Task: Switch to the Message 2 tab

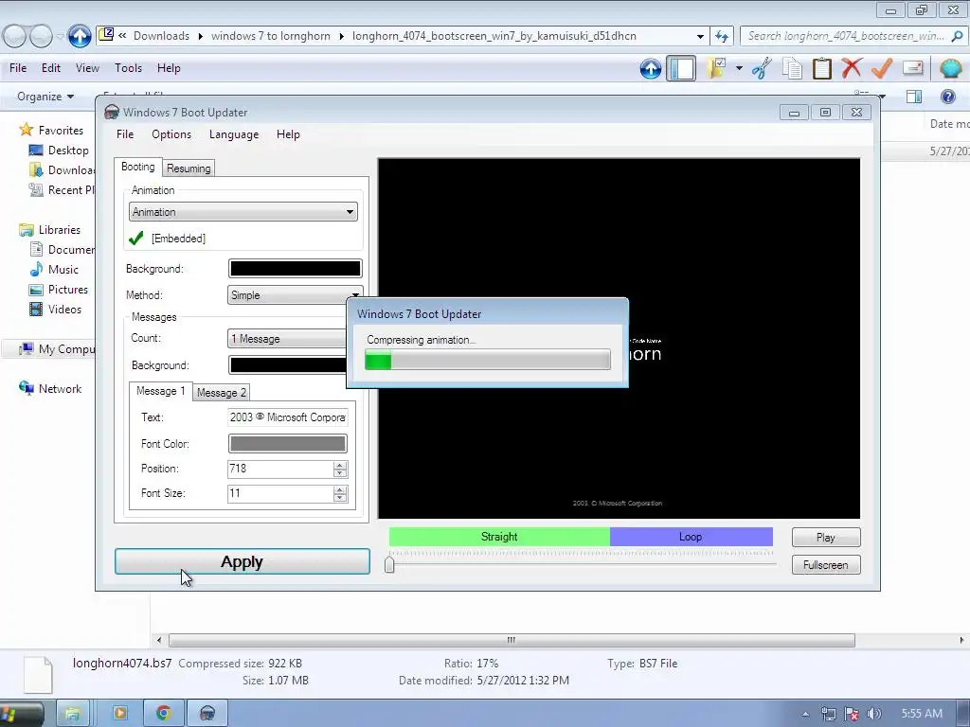Action: (222, 393)
